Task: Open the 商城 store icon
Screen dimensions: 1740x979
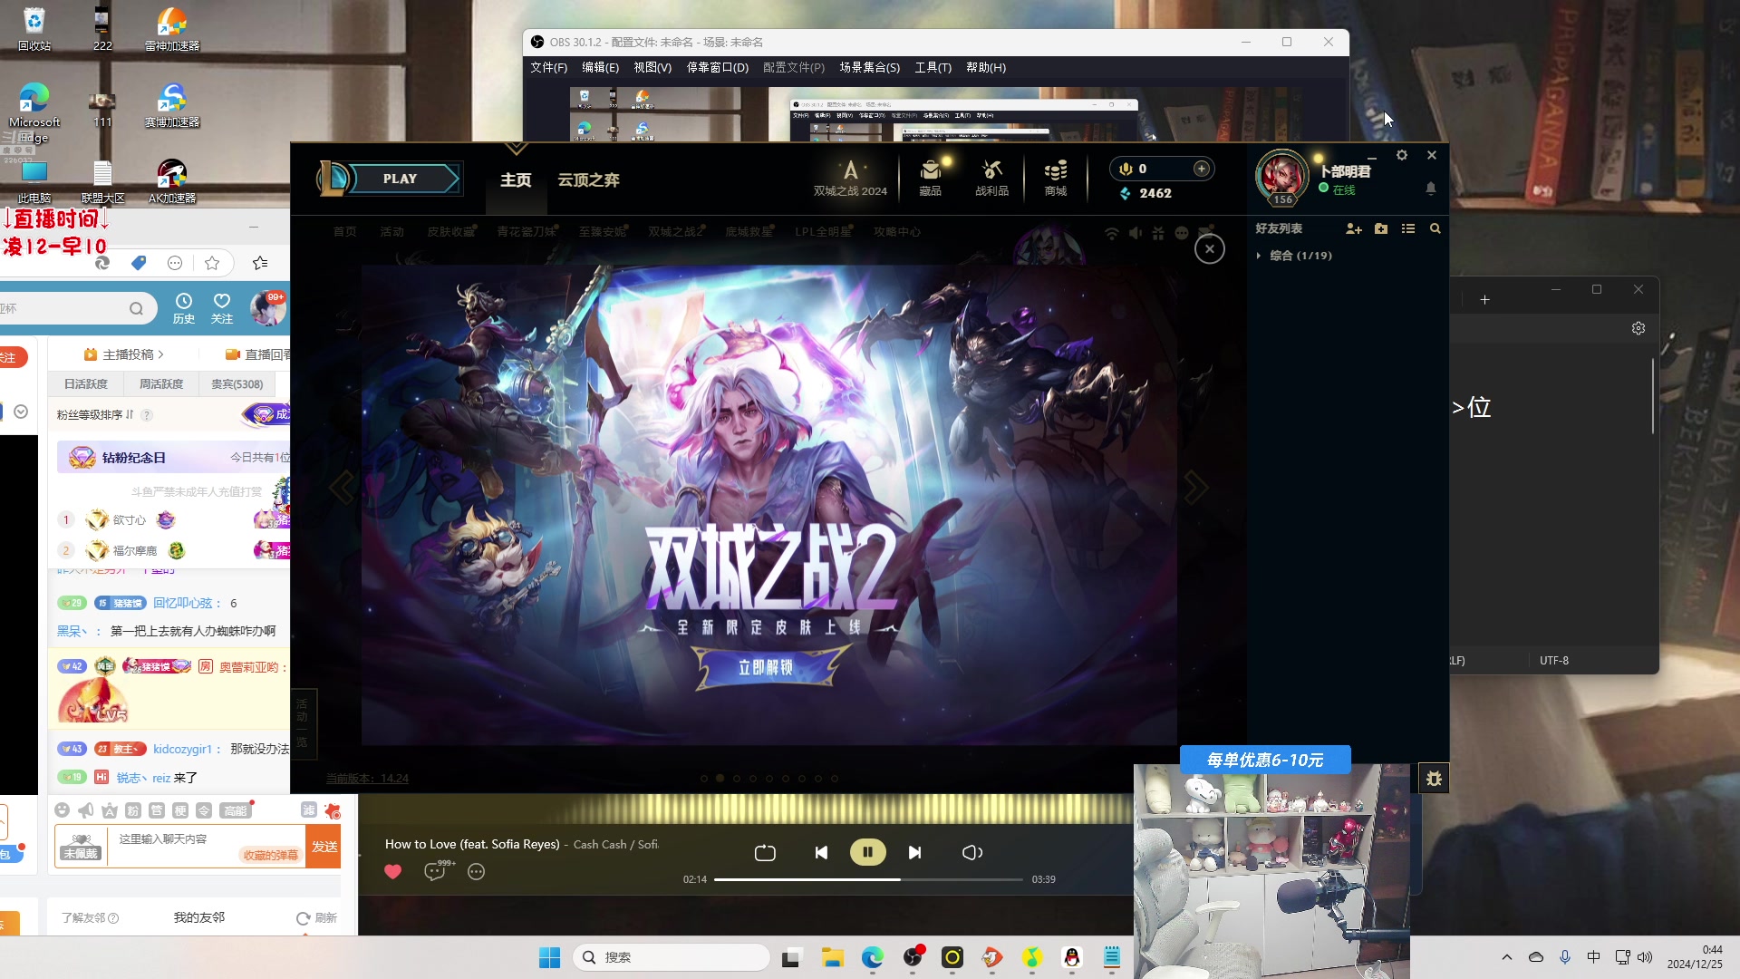Action: [x=1055, y=178]
